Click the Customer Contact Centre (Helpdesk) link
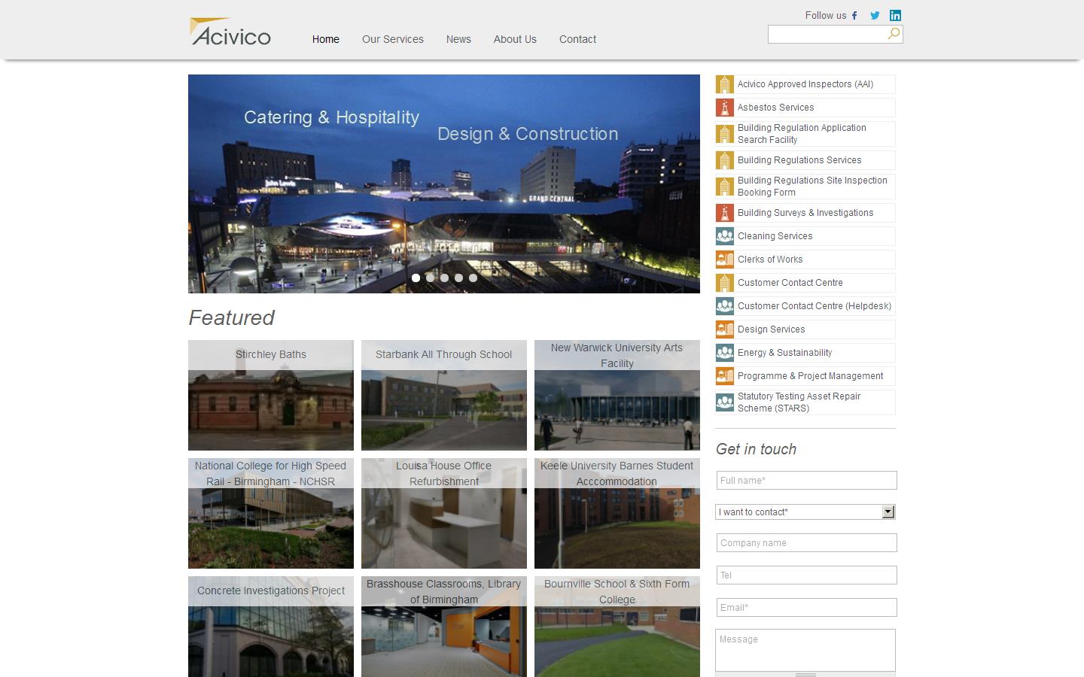The image size is (1084, 677). [x=815, y=306]
